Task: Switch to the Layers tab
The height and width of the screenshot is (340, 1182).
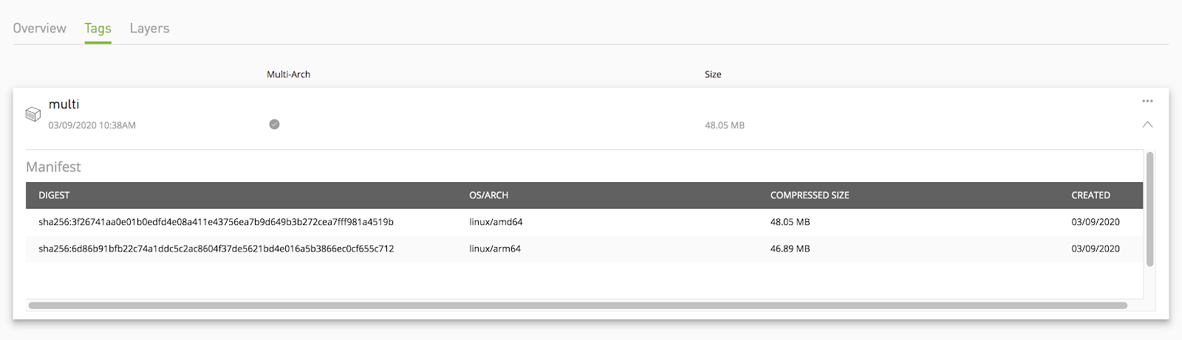Action: 149,28
